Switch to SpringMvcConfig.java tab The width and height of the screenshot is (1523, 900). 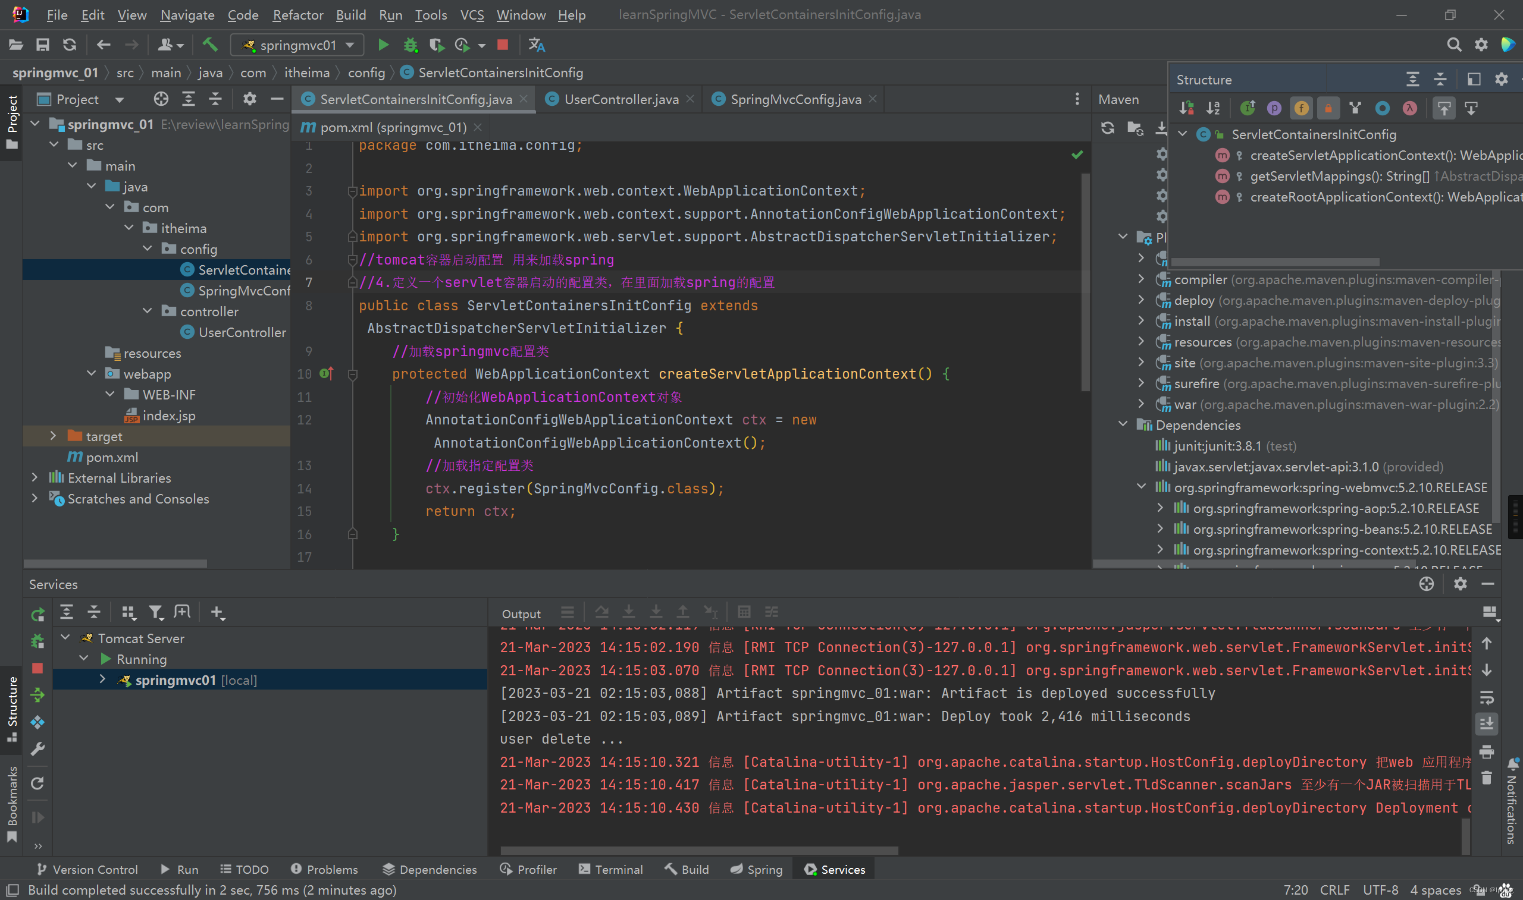tap(795, 99)
